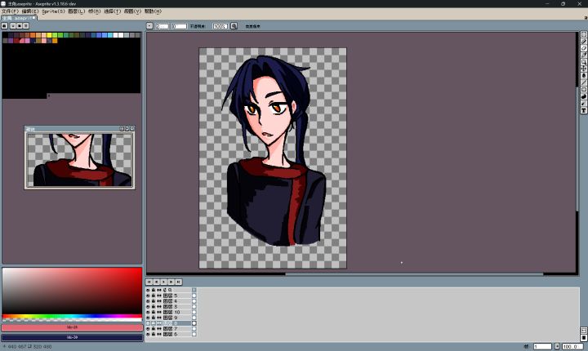This screenshot has width=588, height=351.
Task: Hide layer 图层 7 via eye icon
Action: tap(148, 328)
